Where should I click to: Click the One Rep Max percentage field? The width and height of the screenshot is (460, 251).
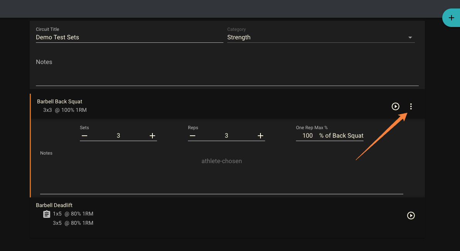coord(307,135)
